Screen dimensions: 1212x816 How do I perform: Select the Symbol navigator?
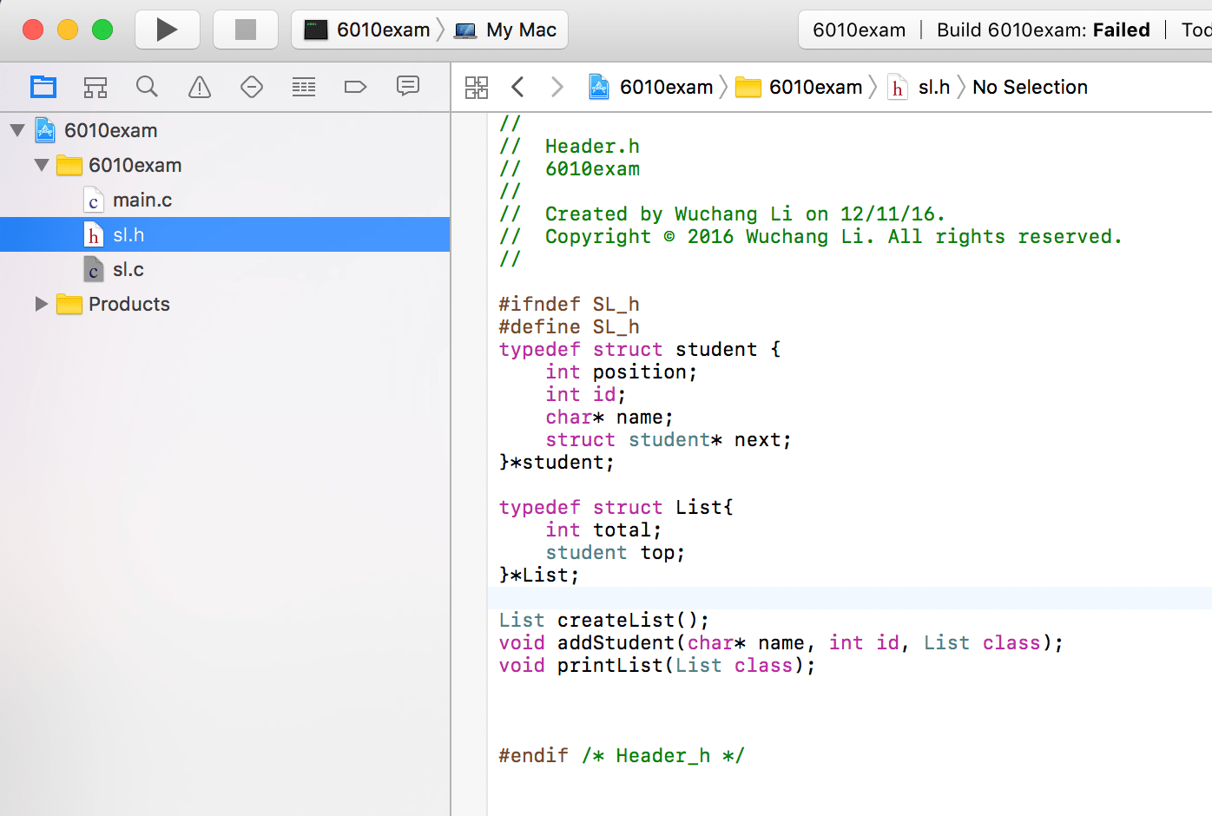96,86
